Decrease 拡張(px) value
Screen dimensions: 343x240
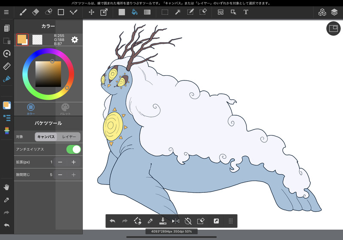pyautogui.click(x=60, y=162)
